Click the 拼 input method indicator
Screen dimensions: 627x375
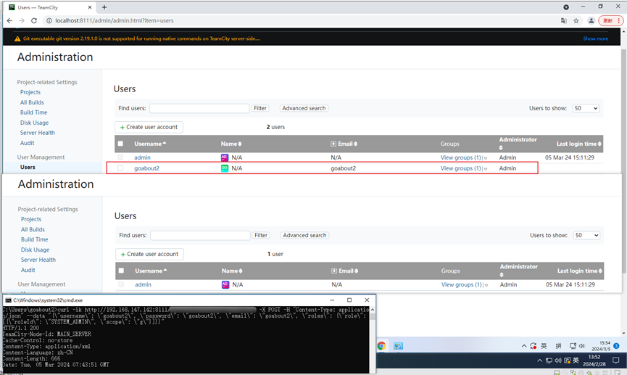coord(558,346)
